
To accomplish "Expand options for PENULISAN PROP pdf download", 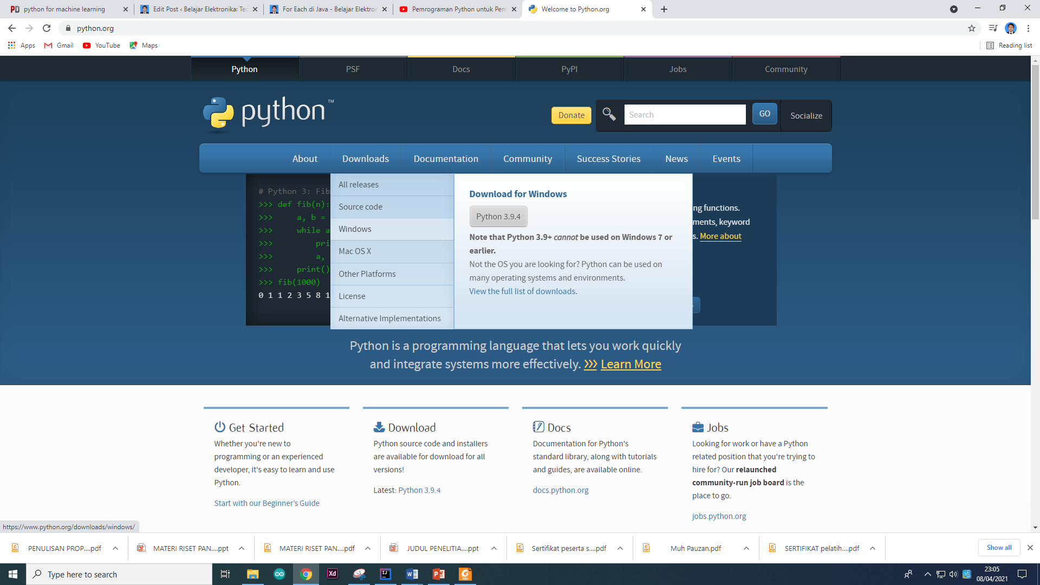I will tap(115, 548).
